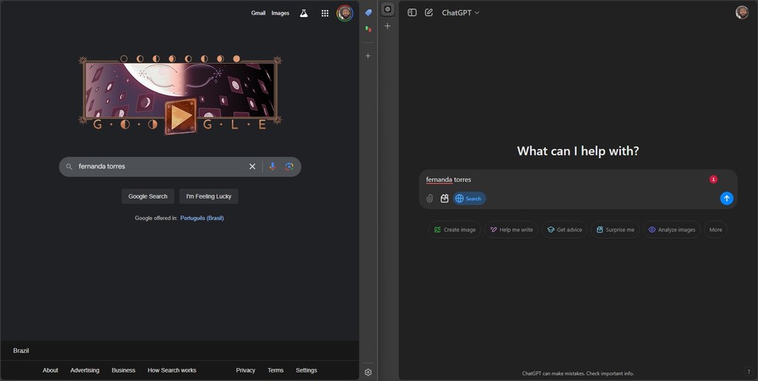Open How Search works link
The width and height of the screenshot is (758, 381).
172,370
